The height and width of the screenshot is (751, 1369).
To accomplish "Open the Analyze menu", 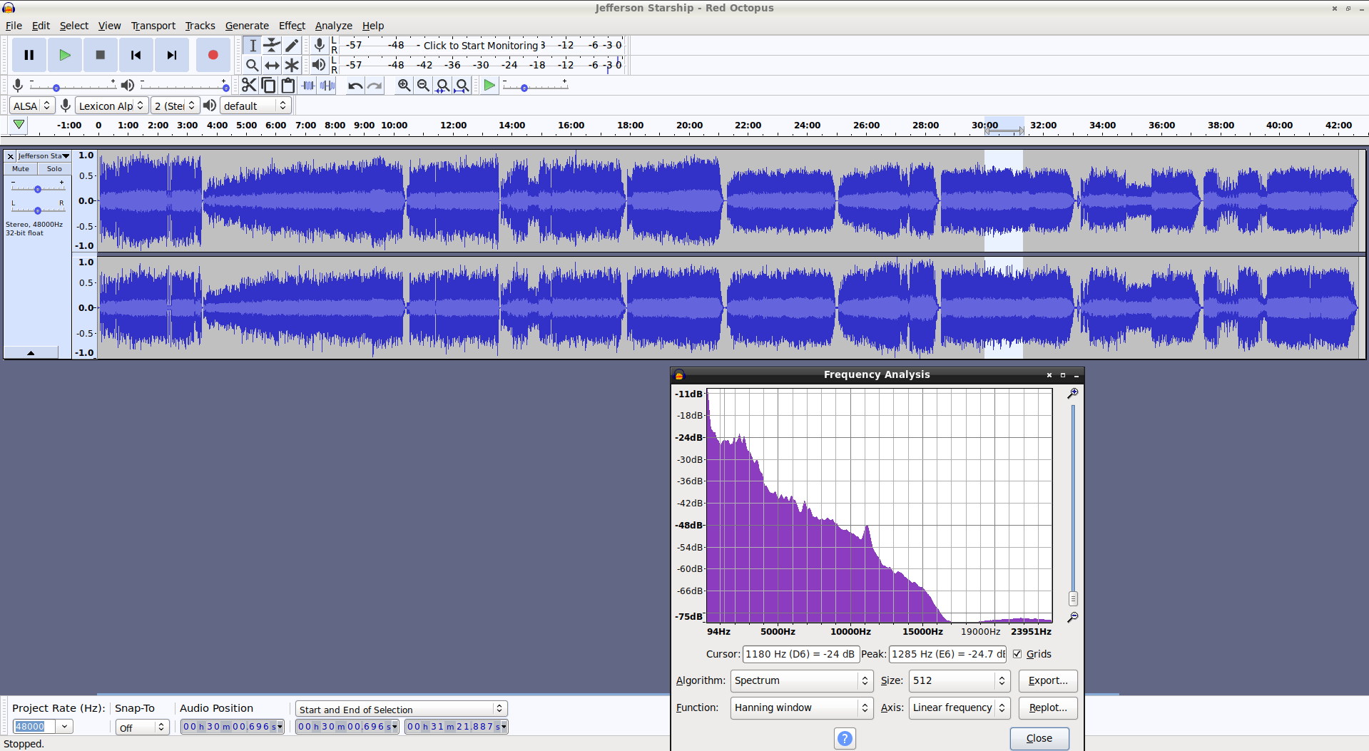I will (x=334, y=26).
